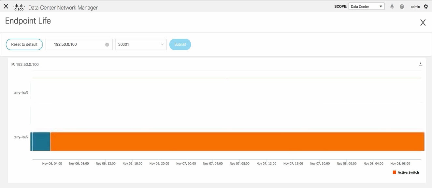432x188 pixels.
Task: Click the Nov 07, 12:00 axis label
Action: (x=266, y=164)
